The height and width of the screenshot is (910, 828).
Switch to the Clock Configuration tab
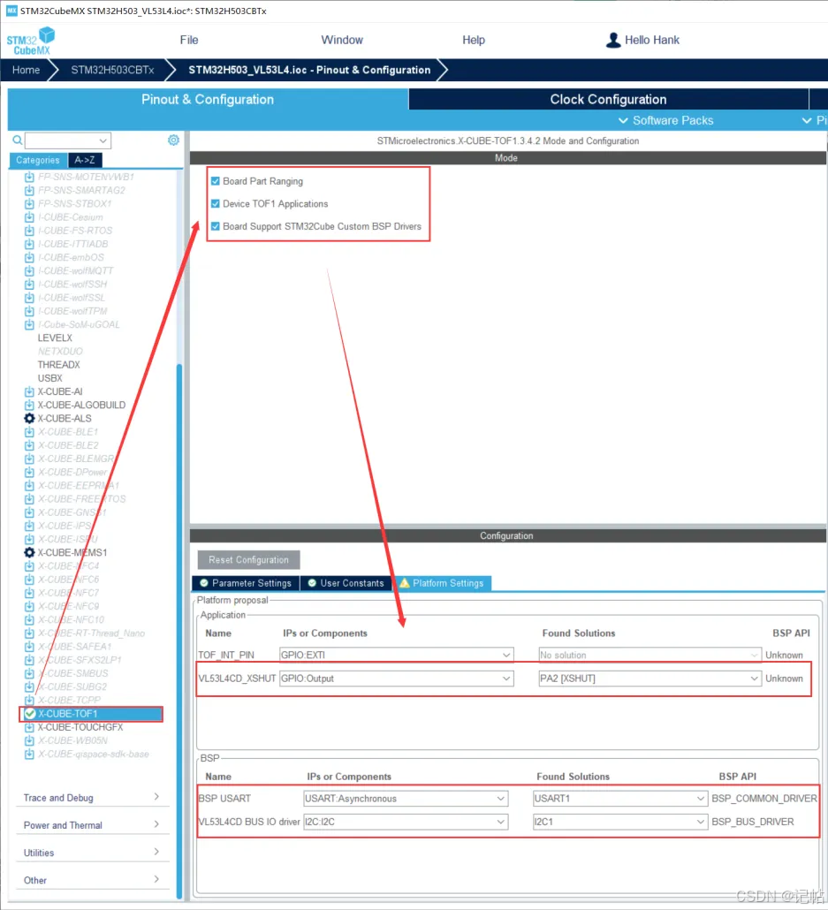point(608,99)
